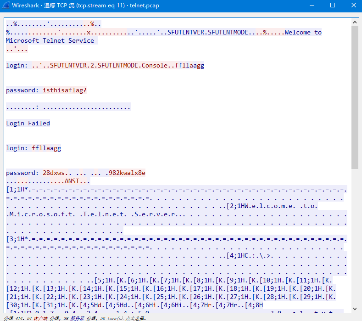Click the '28dxws' password fragment
362x321 pixels.
(54, 173)
